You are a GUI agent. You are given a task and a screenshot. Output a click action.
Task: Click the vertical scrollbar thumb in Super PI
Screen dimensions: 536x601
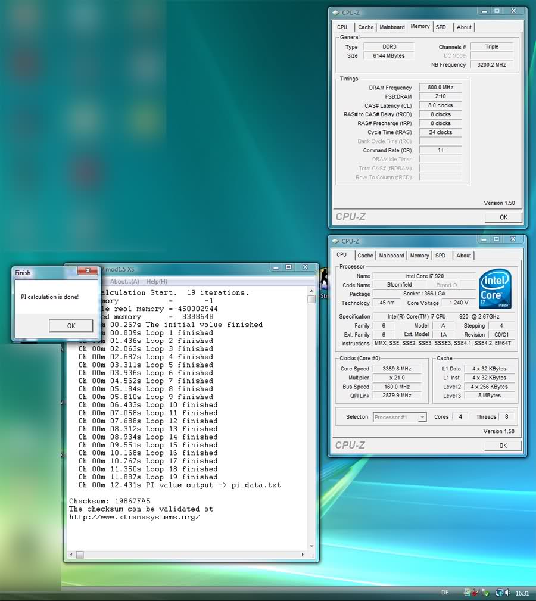[311, 299]
